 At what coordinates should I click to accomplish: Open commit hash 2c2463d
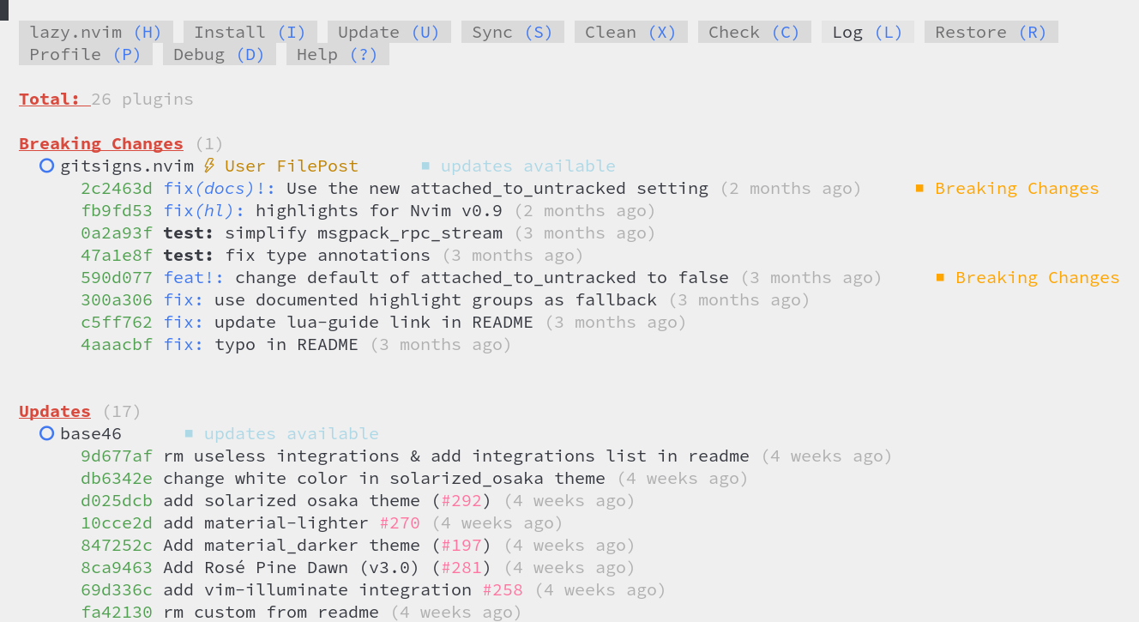pos(117,189)
